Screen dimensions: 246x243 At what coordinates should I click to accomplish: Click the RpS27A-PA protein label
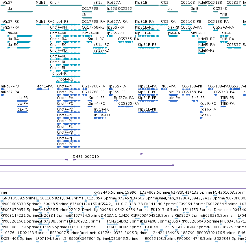124,98
